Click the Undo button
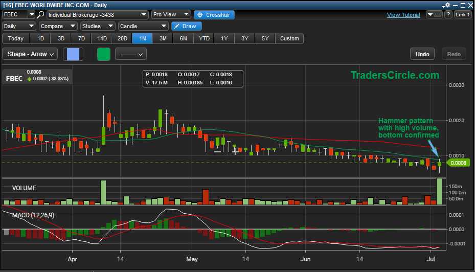The image size is (475, 272). 422,54
